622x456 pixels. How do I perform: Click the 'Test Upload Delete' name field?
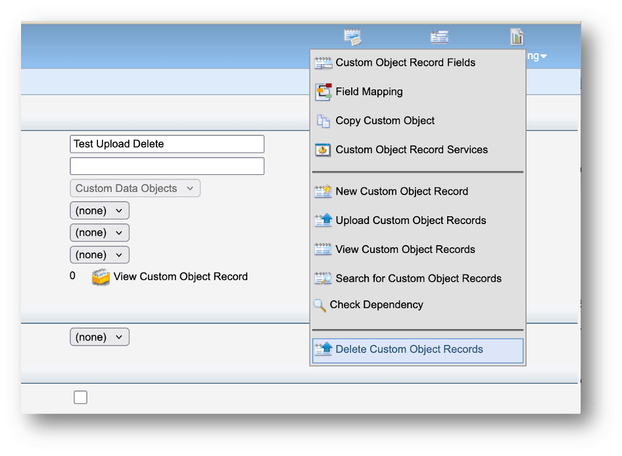point(167,144)
